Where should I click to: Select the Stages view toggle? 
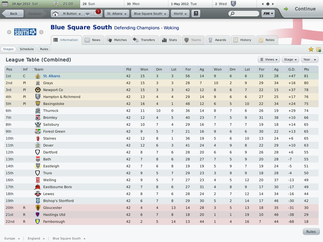[8, 49]
